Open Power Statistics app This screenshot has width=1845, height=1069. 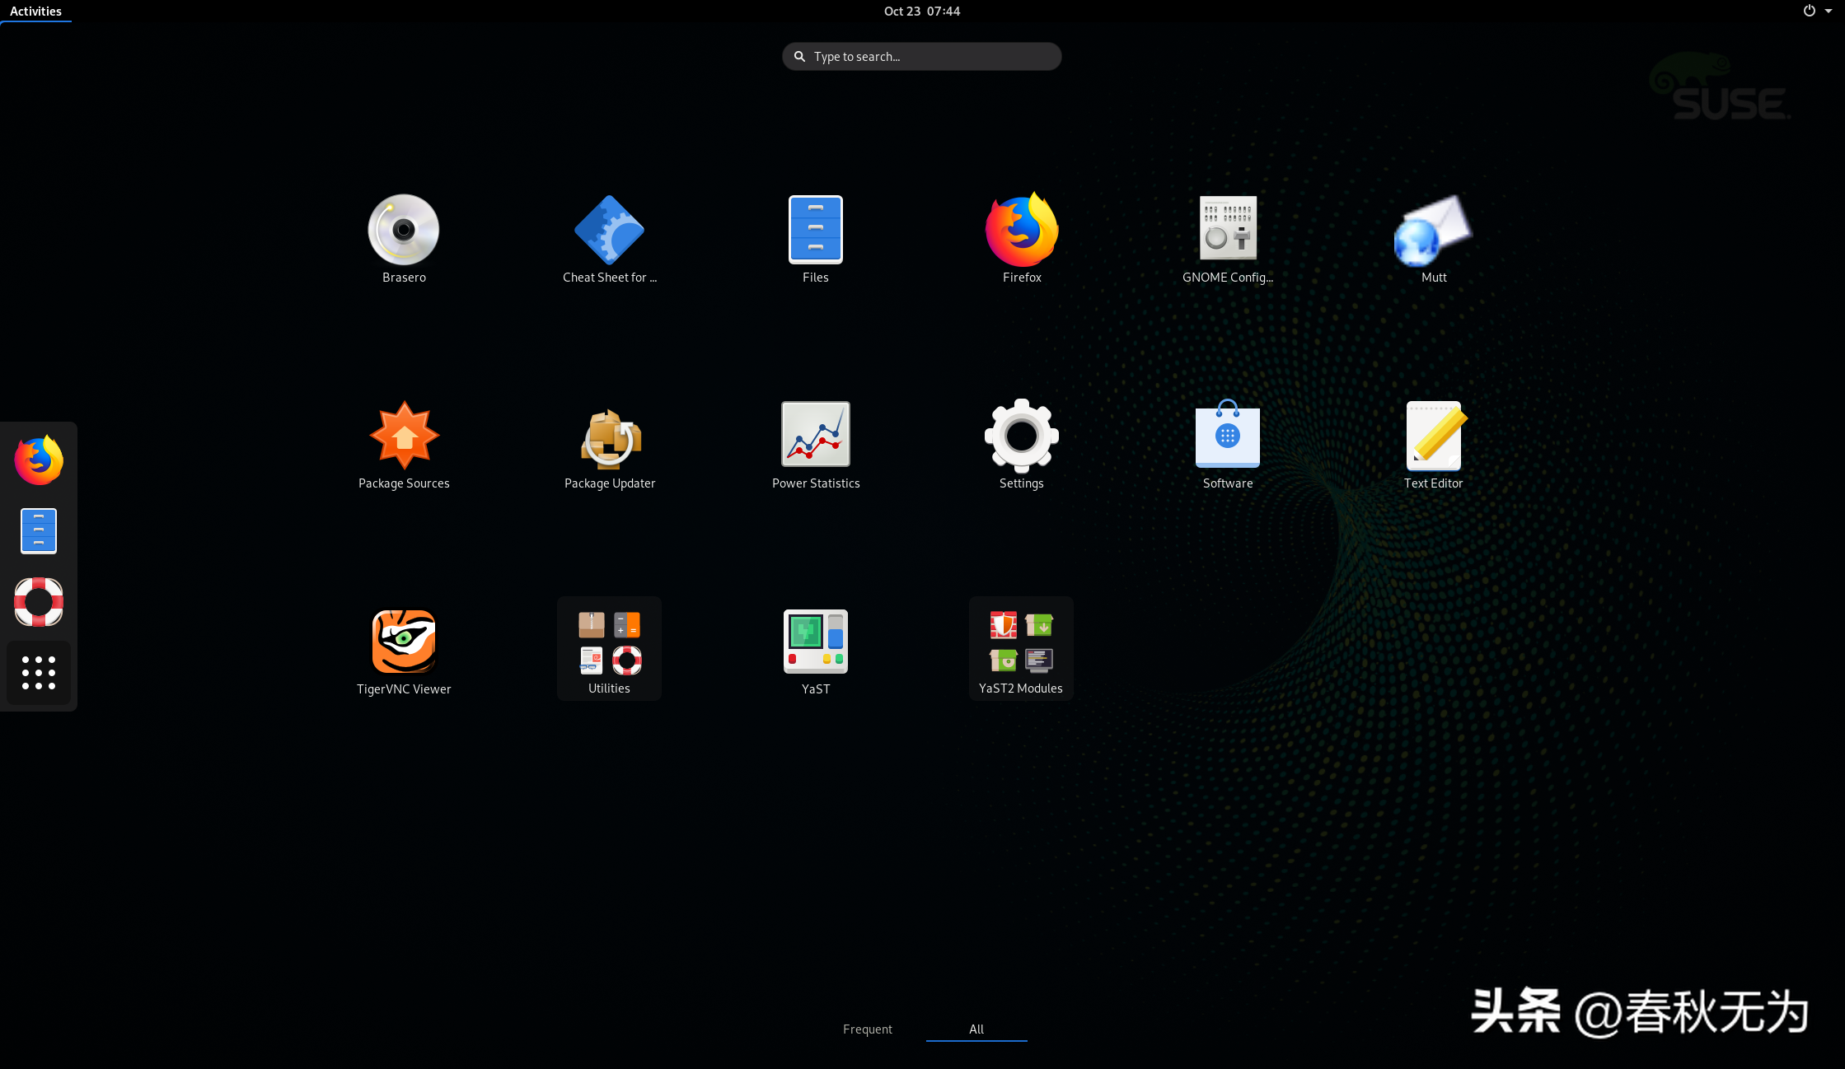point(816,436)
